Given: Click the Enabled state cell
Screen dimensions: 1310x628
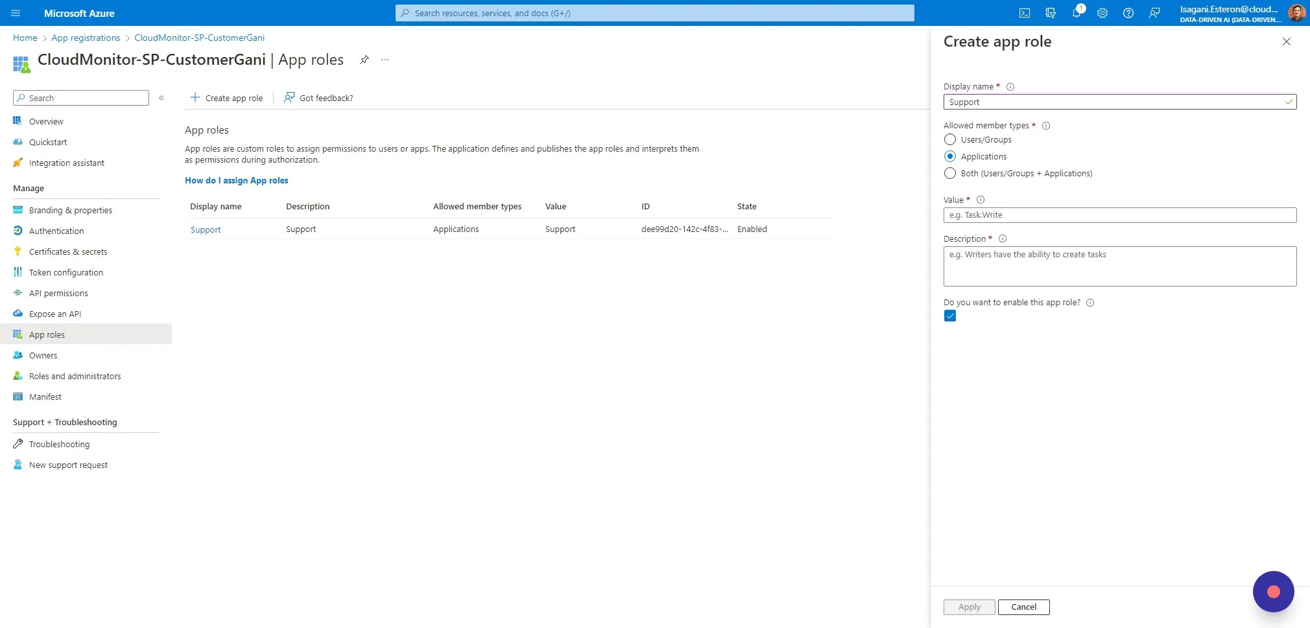Looking at the screenshot, I should coord(752,229).
